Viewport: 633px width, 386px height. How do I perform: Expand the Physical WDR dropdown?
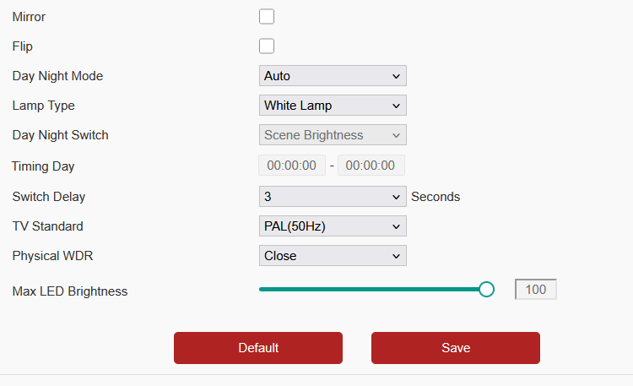point(333,255)
